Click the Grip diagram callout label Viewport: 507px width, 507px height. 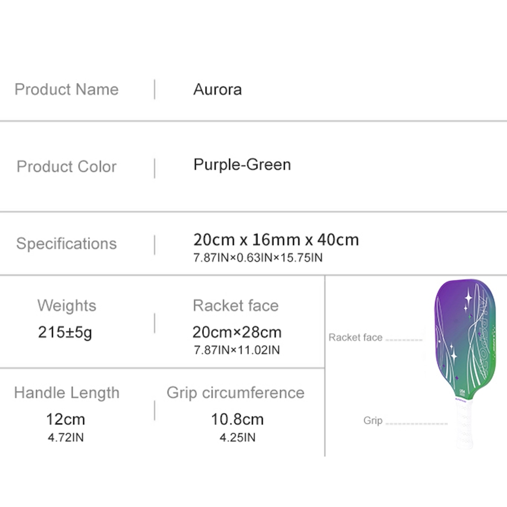pos(373,420)
